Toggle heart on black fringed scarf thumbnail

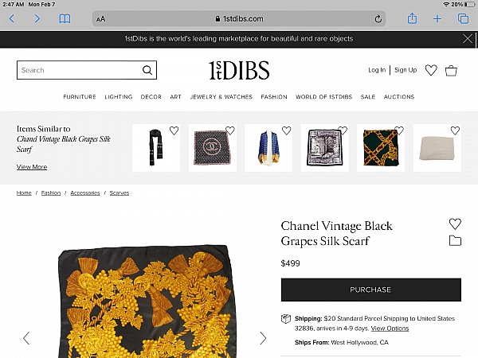coord(174,130)
